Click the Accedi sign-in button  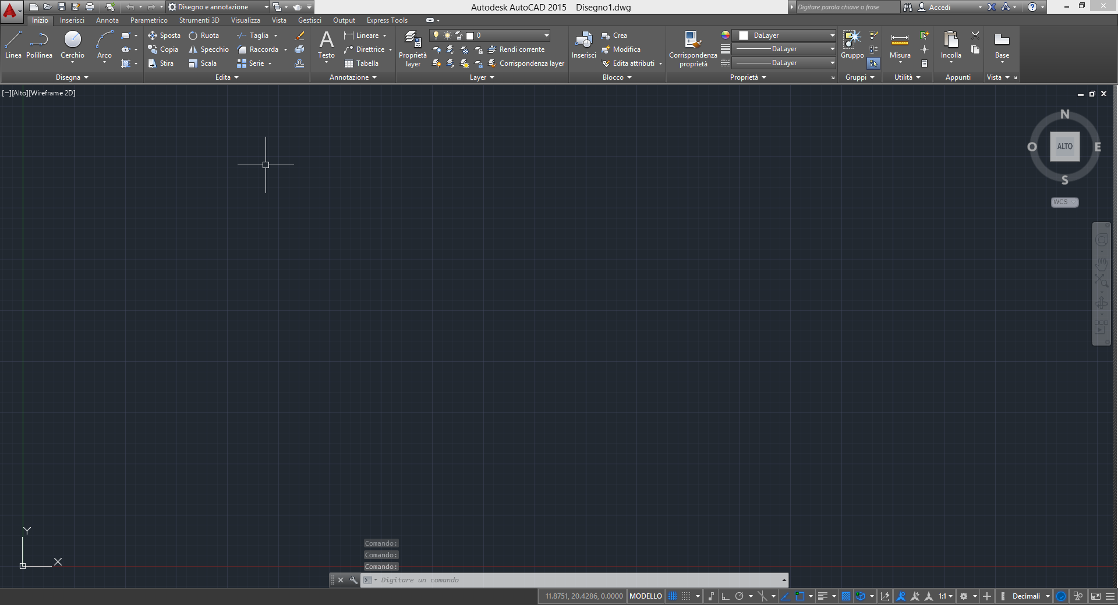[x=939, y=7]
